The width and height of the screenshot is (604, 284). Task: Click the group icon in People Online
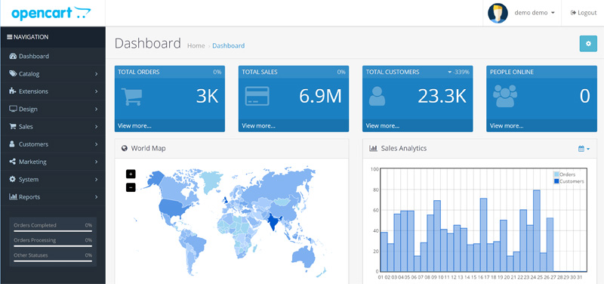tap(505, 96)
